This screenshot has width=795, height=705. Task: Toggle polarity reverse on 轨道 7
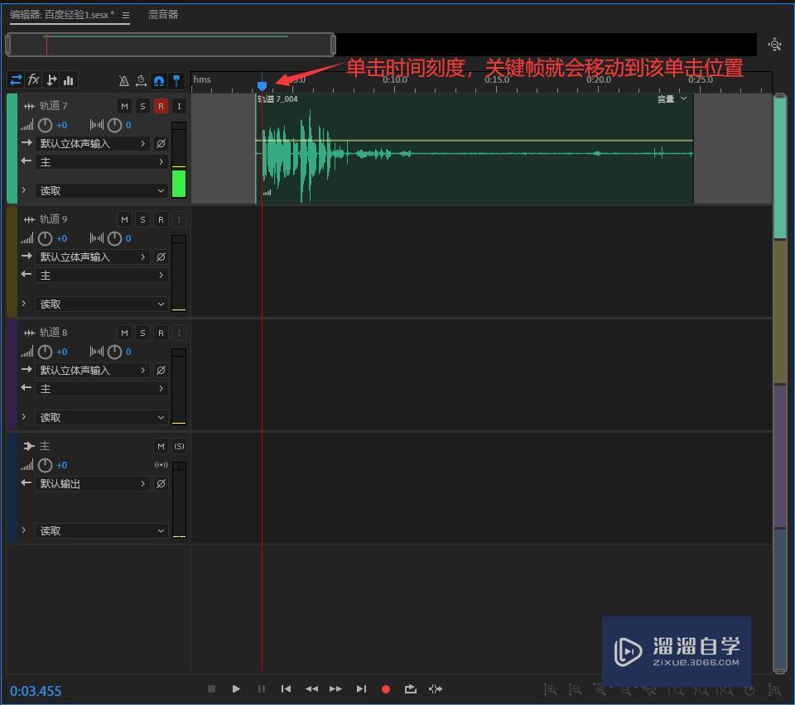tap(161, 144)
